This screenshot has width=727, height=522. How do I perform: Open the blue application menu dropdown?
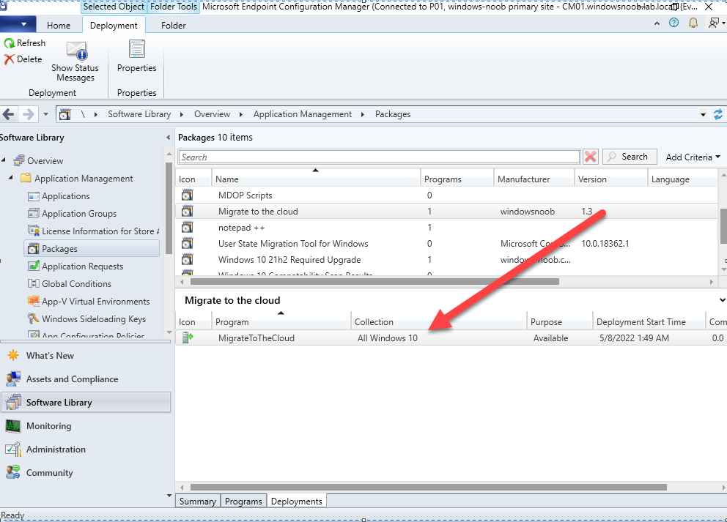click(18, 24)
